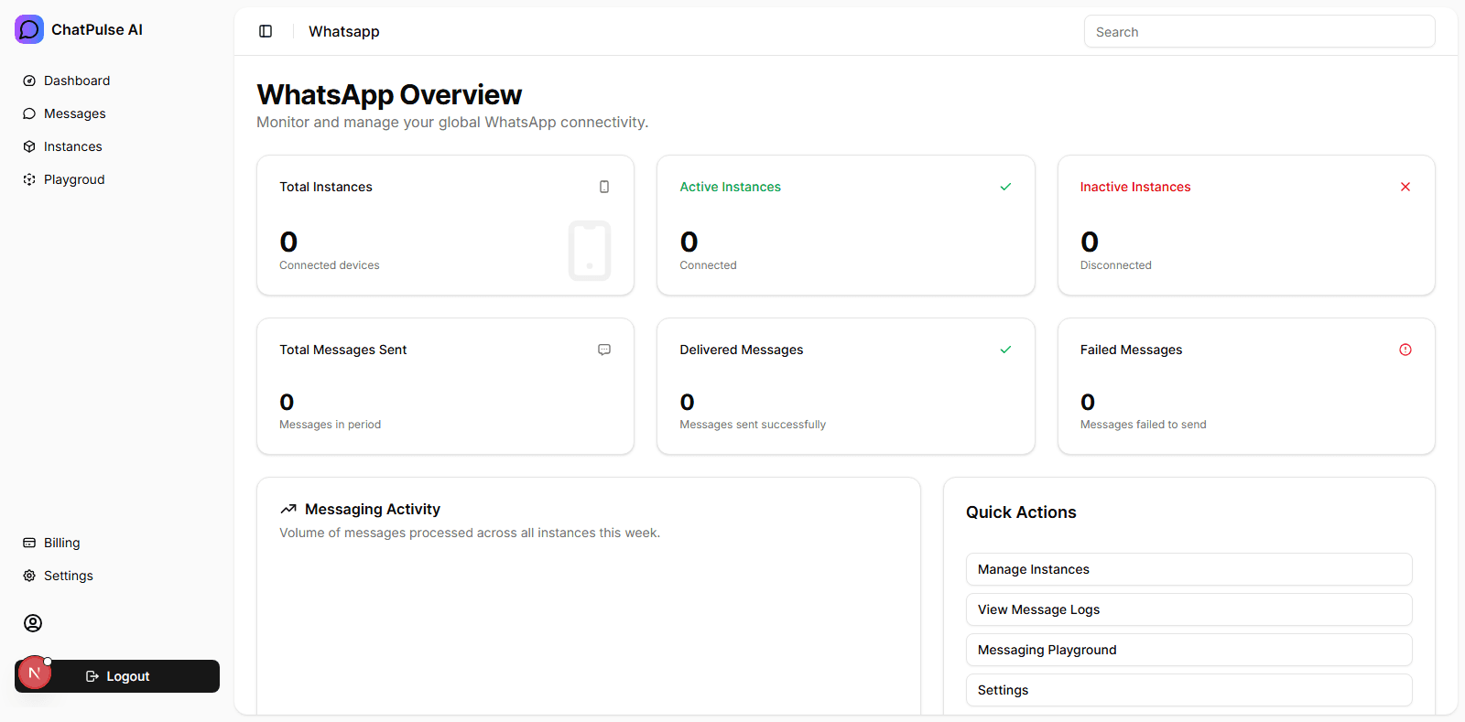Image resolution: width=1465 pixels, height=722 pixels.
Task: Click the Active Instances checkmark icon
Action: [1005, 187]
